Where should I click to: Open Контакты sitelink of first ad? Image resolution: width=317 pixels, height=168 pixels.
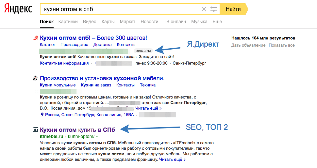click(x=126, y=45)
